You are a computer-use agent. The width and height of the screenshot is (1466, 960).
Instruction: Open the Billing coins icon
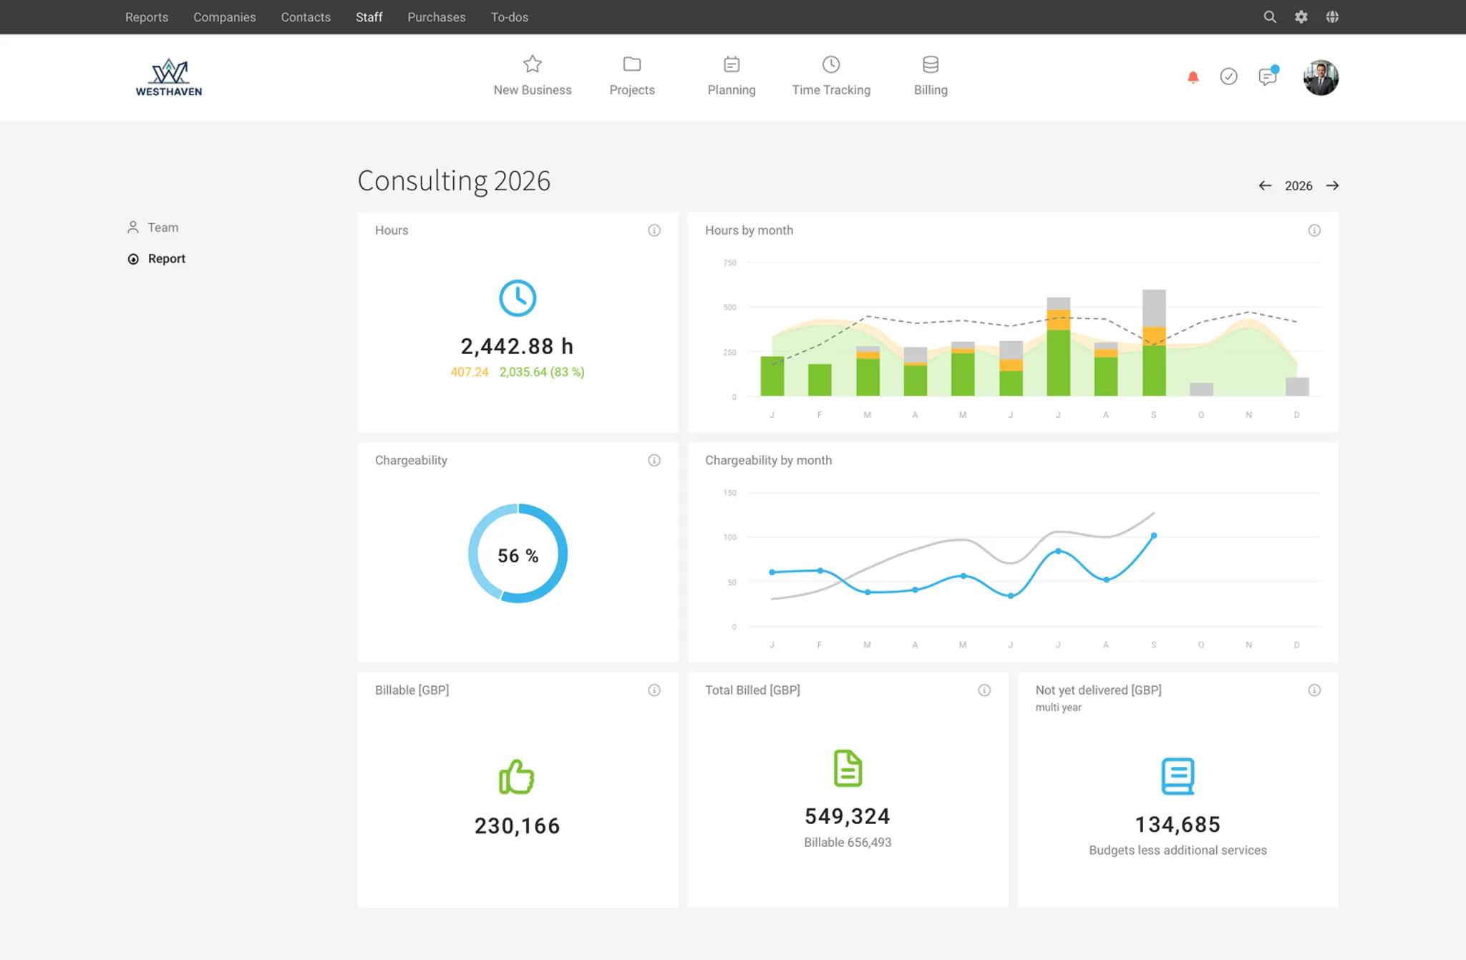click(930, 64)
